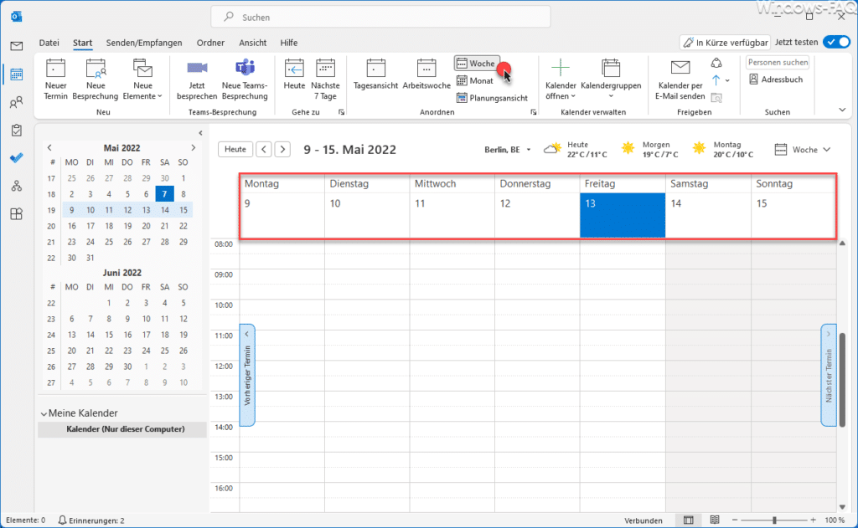The image size is (858, 528).
Task: Switch to Arbeitswoche work week view
Action: click(x=426, y=74)
